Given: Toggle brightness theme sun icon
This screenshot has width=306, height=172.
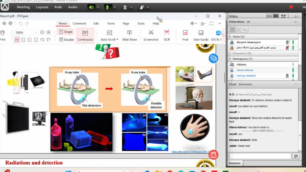Looking at the screenshot, I should click(192, 23).
